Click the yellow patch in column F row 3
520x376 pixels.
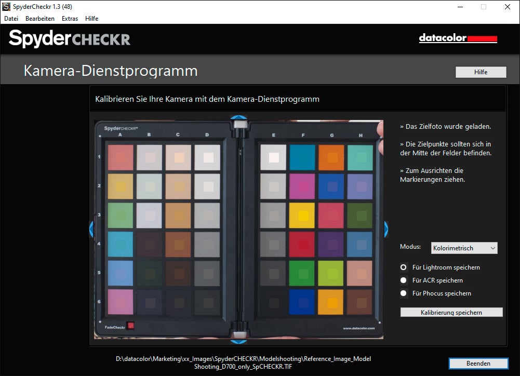coord(302,216)
